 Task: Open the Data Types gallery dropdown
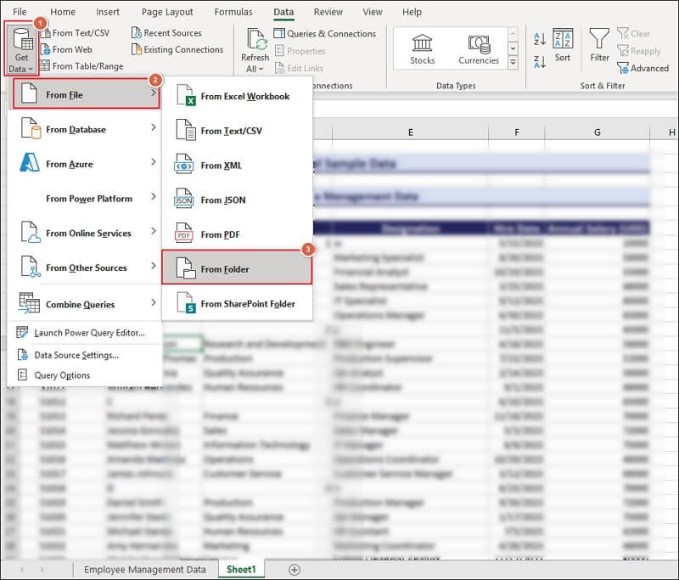tap(513, 61)
